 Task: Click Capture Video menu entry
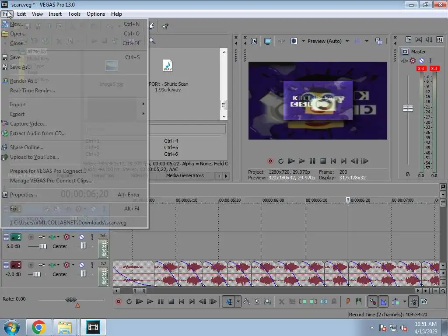click(x=74, y=124)
